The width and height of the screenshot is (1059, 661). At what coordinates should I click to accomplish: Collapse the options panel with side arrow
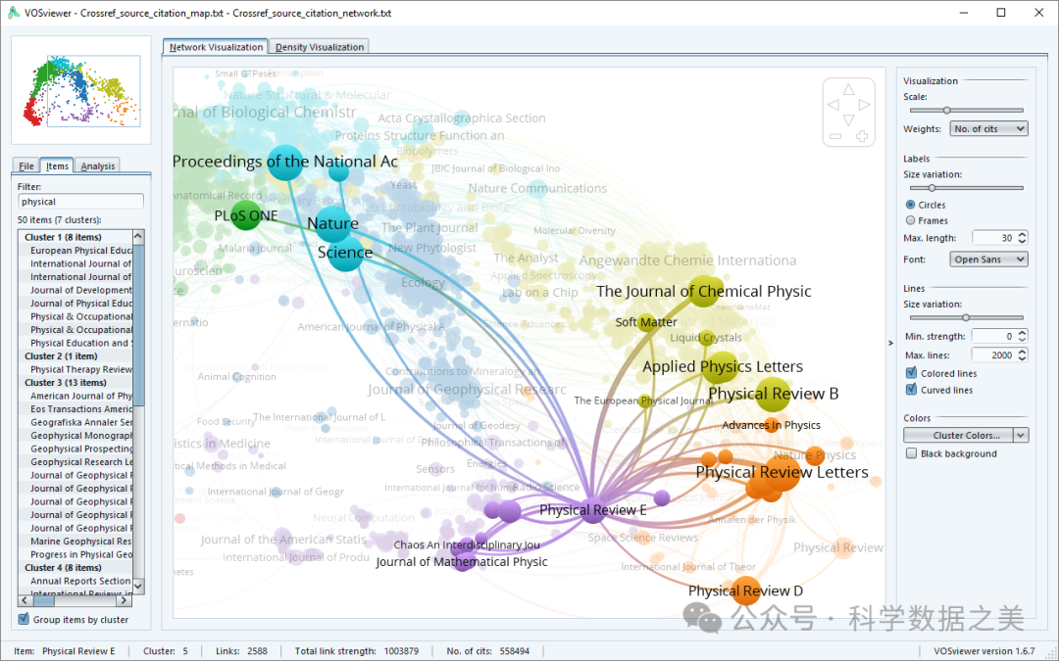(x=889, y=343)
